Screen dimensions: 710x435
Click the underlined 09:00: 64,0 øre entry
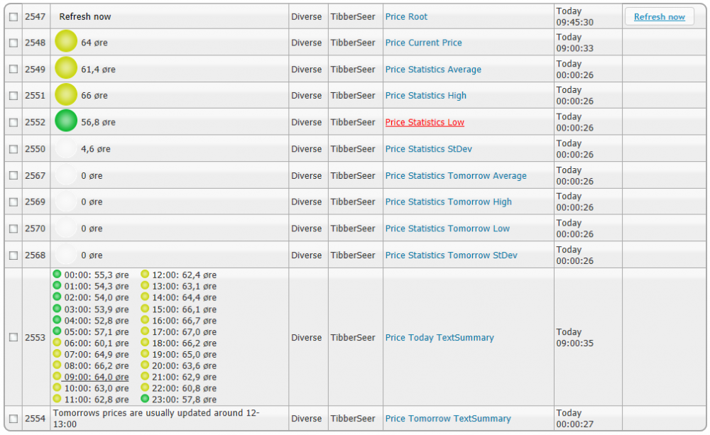pos(96,377)
